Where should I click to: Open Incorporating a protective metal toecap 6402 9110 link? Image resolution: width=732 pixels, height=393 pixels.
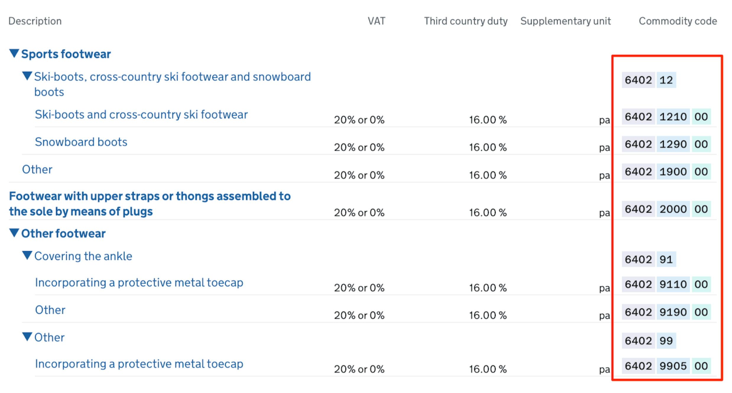(139, 283)
